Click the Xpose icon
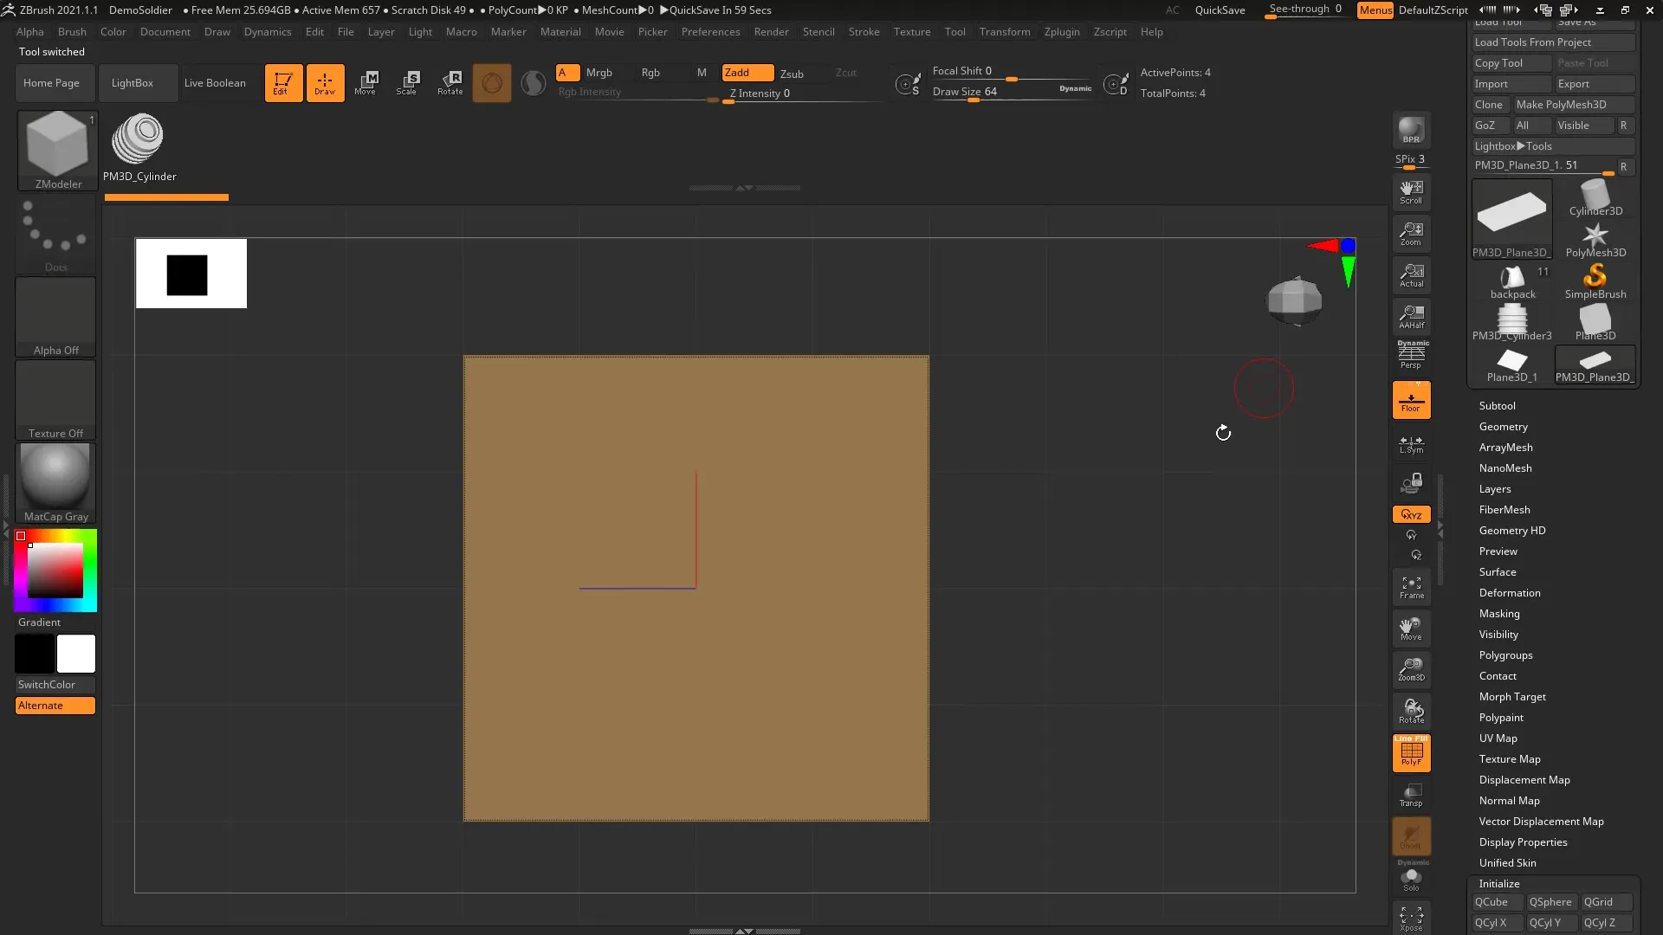Image resolution: width=1663 pixels, height=935 pixels. [x=1411, y=918]
